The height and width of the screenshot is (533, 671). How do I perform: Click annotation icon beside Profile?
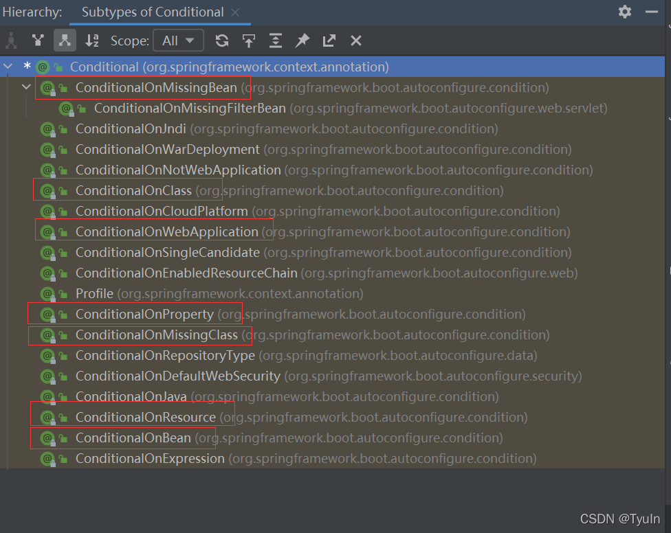point(47,294)
